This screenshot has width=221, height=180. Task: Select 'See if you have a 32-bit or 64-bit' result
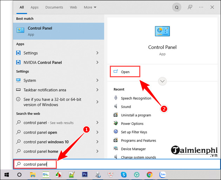[59, 102]
